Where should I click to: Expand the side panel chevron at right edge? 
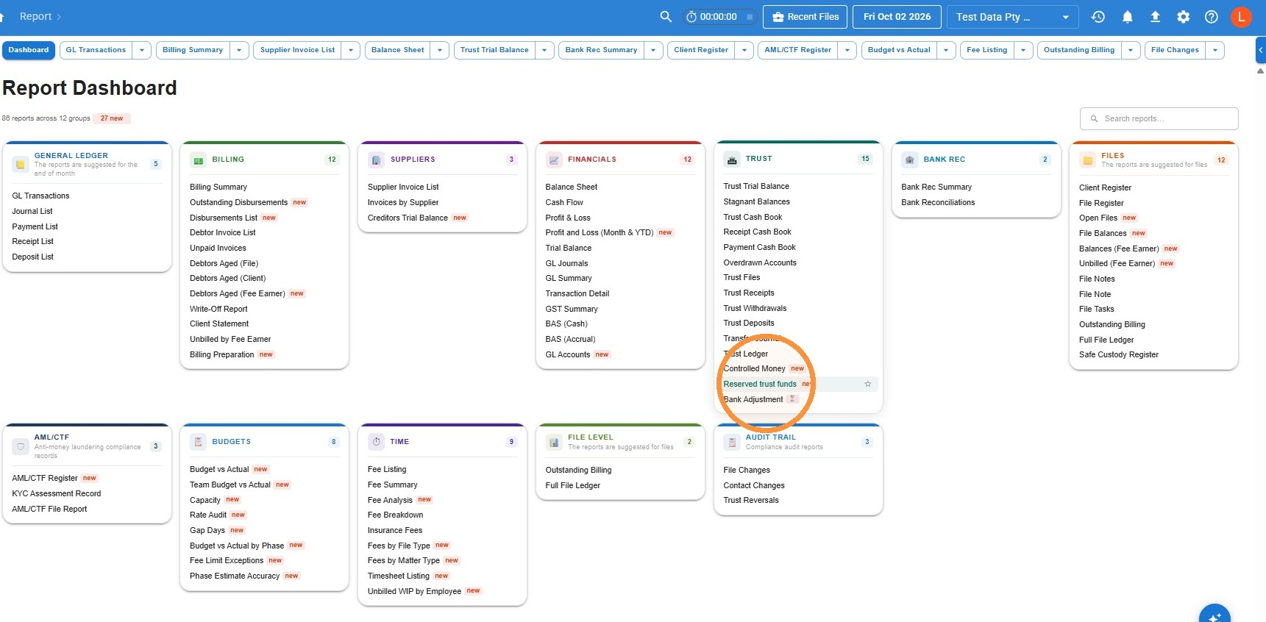1260,50
